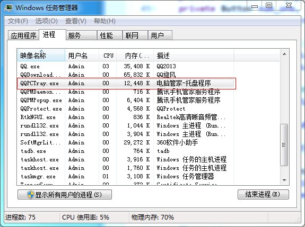Click the Task Manager title bar icon
This screenshot has width=305, height=227.
tap(8, 8)
